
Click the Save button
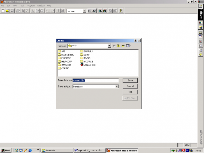pyautogui.click(x=130, y=80)
